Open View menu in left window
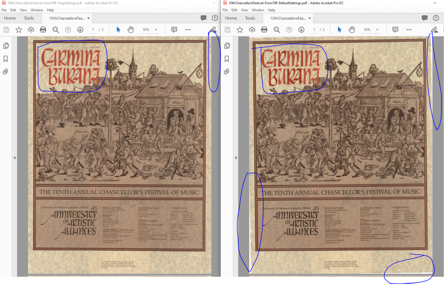This screenshot has width=444, height=284. pyautogui.click(x=23, y=10)
